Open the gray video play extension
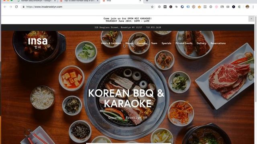Image resolution: width=257 pixels, height=144 pixels. click(x=228, y=7)
